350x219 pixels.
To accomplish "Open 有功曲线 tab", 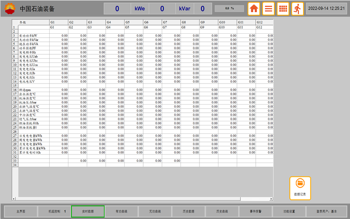I will [x=121, y=211].
